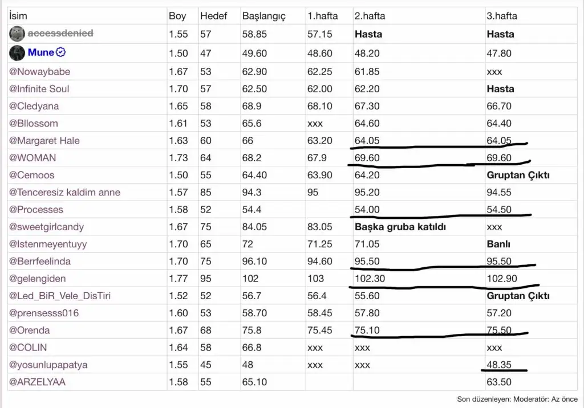The height and width of the screenshot is (408, 584).
Task: Select the "Başka gruba katıldı" table cell
Action: pos(400,227)
